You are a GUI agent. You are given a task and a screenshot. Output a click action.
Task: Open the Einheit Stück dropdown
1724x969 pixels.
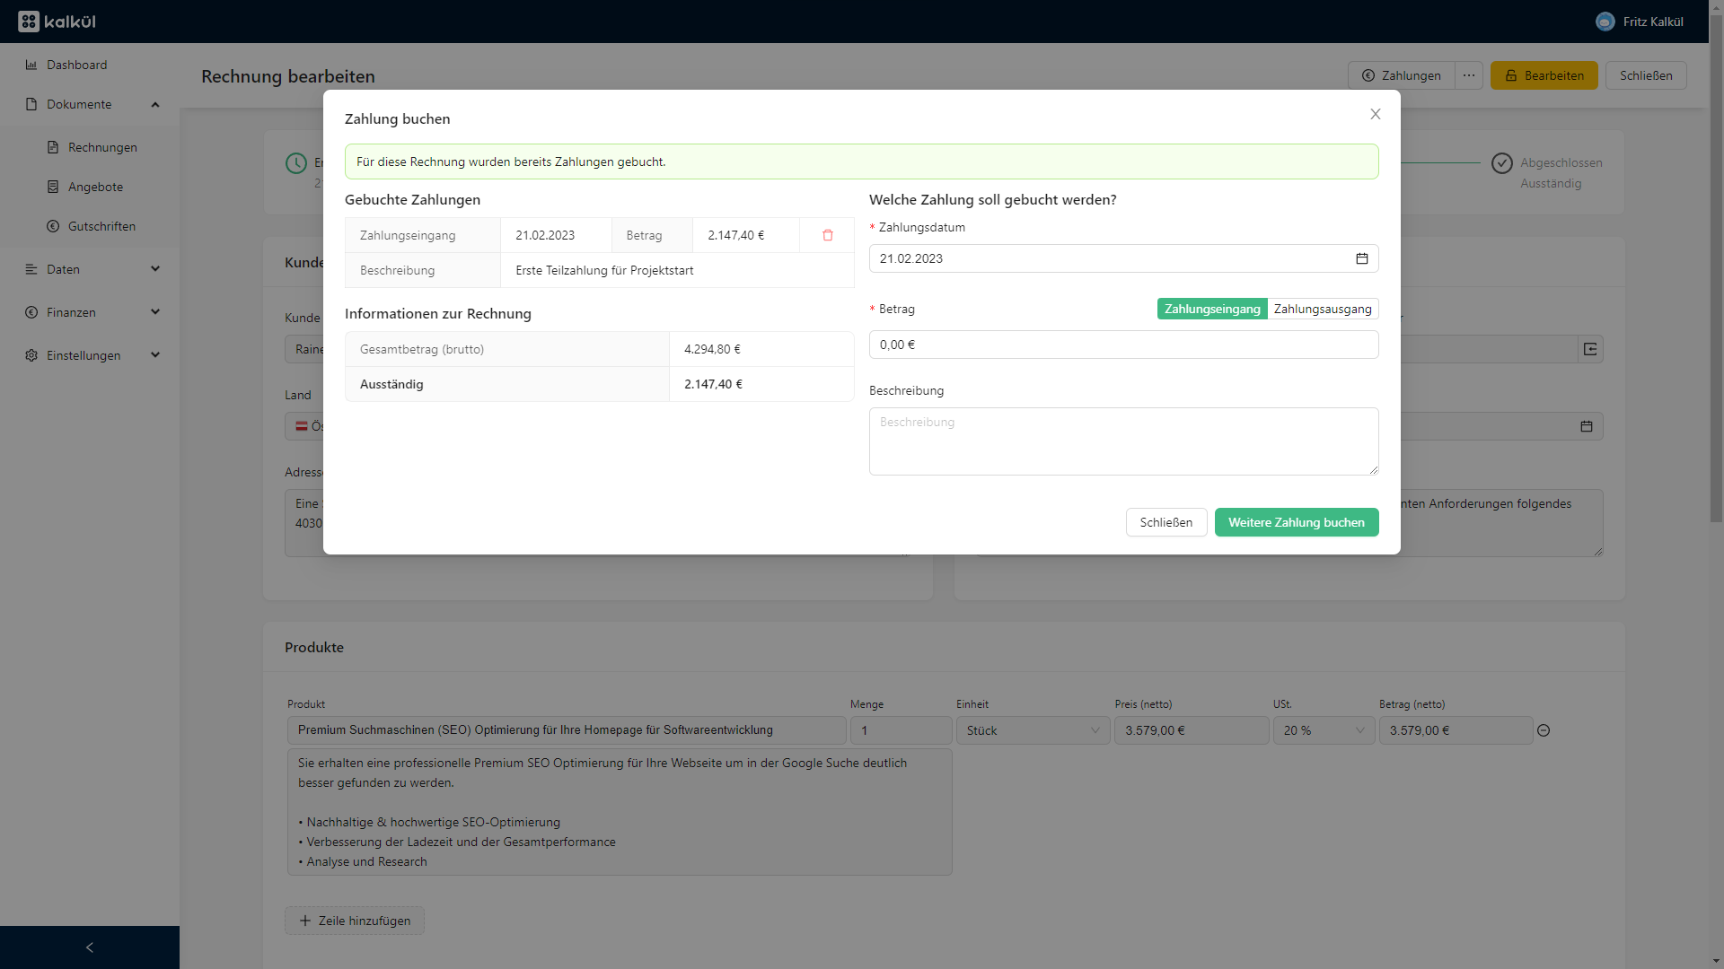coord(1032,730)
